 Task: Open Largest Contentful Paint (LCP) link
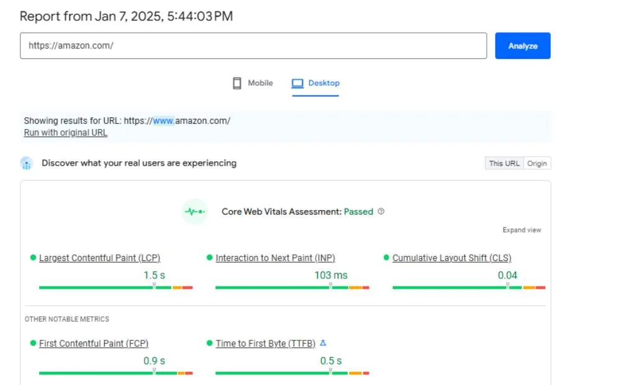click(x=100, y=258)
